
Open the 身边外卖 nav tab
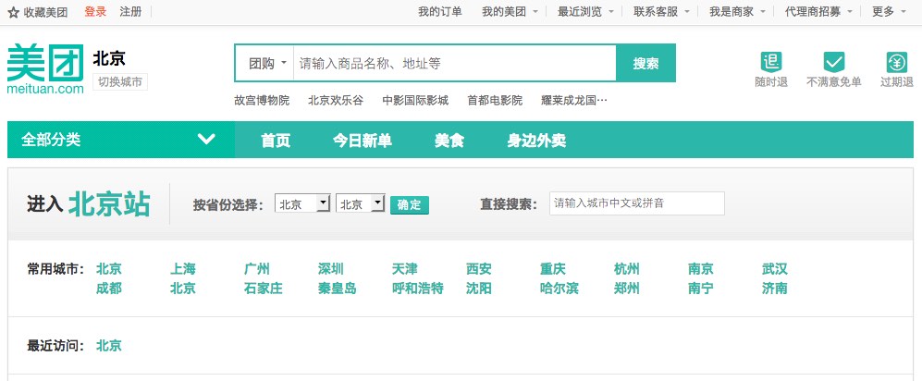coord(536,140)
